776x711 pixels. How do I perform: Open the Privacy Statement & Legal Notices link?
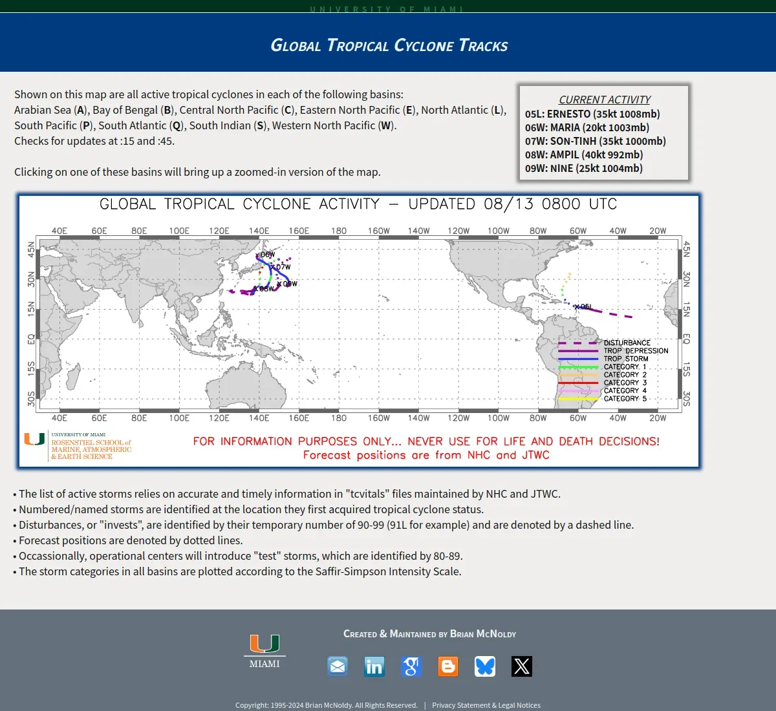tap(486, 705)
